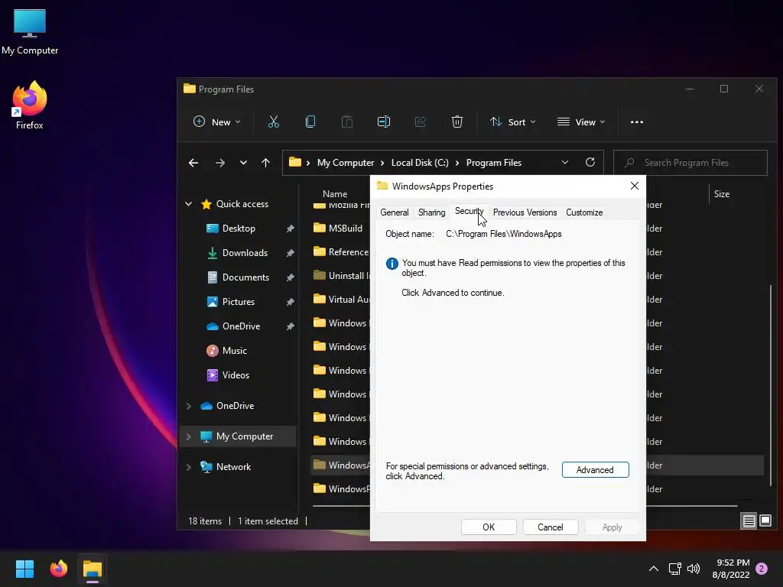This screenshot has height=587, width=783.
Task: Select Downloads in Quick access
Action: [245, 253]
